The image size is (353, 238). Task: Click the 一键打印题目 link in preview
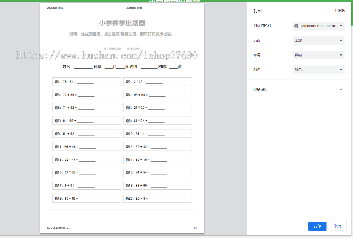[x=132, y=49]
